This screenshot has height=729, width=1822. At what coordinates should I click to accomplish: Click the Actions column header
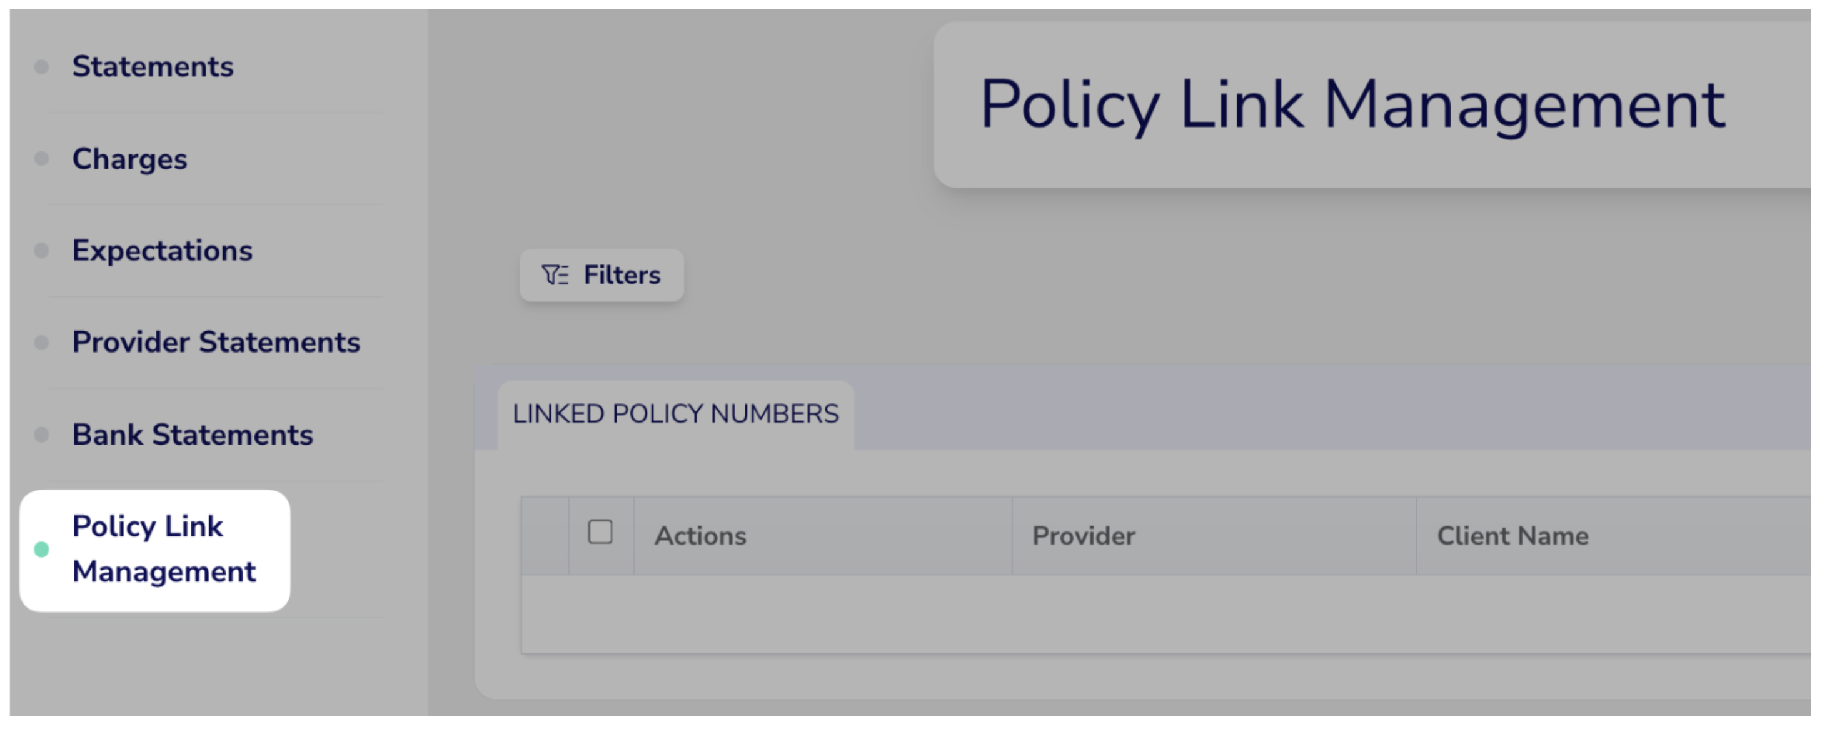(x=700, y=536)
